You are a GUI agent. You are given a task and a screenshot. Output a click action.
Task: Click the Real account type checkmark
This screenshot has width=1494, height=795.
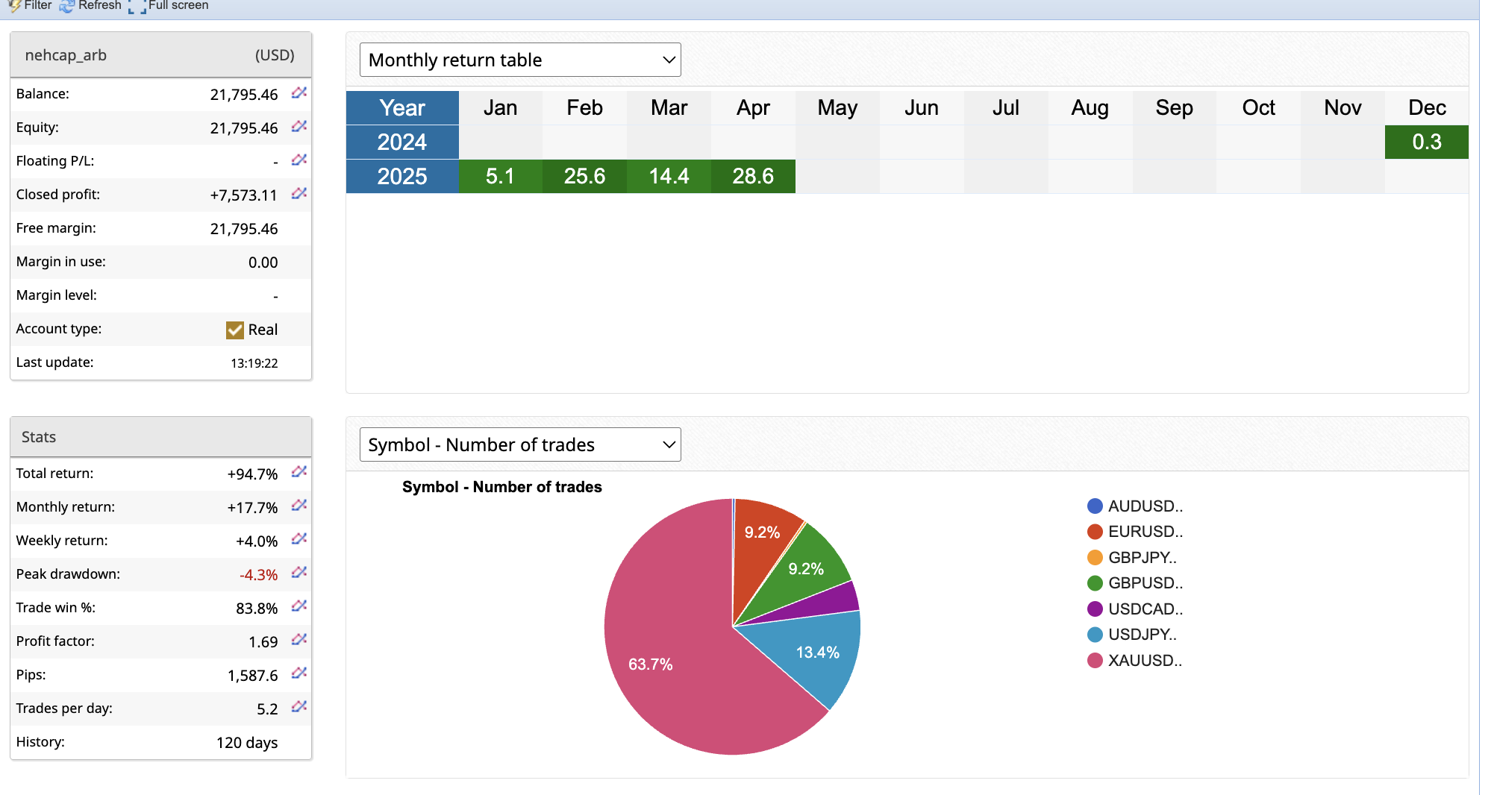coord(235,330)
